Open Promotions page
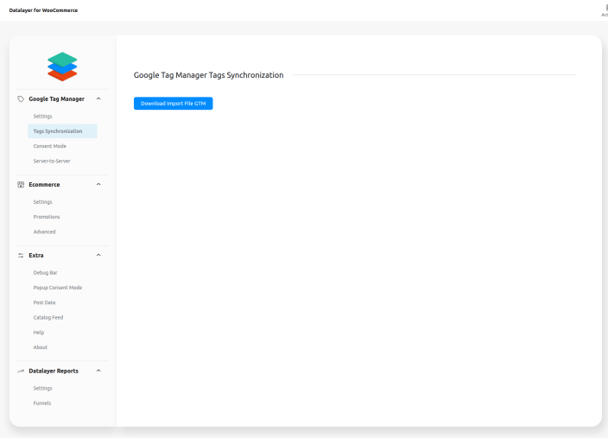This screenshot has height=438, width=608. [x=47, y=217]
